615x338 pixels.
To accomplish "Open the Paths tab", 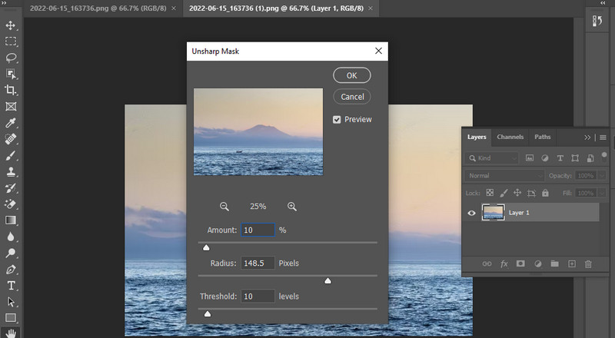I will tap(543, 138).
